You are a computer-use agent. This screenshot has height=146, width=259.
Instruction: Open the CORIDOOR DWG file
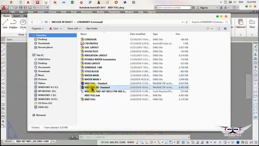point(90,39)
